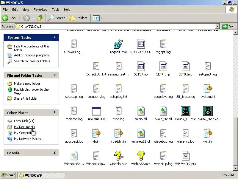Click the Windows Start button
The width and height of the screenshot is (238, 179).
(x=8, y=175)
